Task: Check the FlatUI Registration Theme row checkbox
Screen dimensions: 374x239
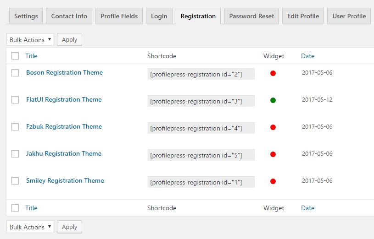Action: point(15,100)
